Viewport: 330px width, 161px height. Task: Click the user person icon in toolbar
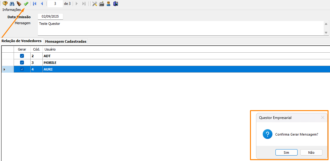pyautogui.click(x=108, y=4)
